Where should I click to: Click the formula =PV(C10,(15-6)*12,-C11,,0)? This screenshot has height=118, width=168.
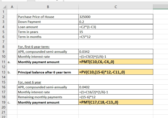point(116,72)
